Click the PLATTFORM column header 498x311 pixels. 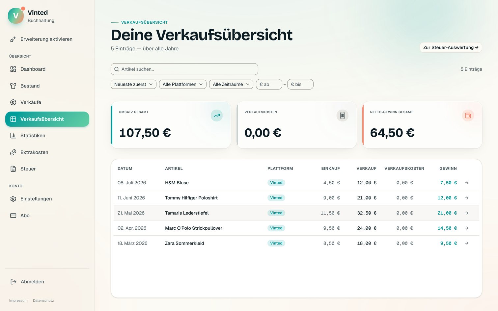(x=280, y=168)
